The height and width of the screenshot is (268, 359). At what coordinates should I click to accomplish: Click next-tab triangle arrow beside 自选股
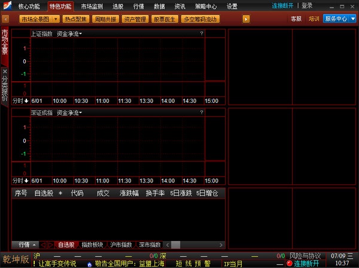(x=51, y=245)
